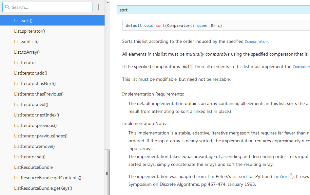Click the sort method heading bar

coord(213,10)
